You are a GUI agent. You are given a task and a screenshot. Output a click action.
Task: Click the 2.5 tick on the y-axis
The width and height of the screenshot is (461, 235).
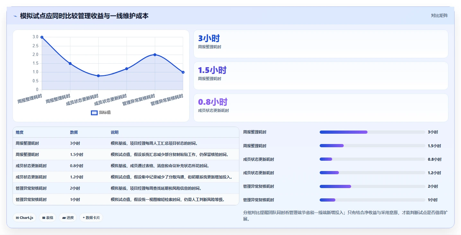click(x=35, y=46)
